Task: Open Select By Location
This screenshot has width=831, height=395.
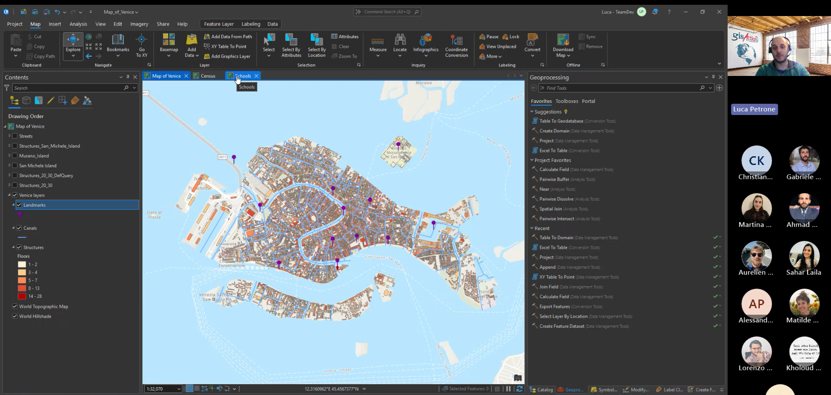Action: [x=317, y=45]
